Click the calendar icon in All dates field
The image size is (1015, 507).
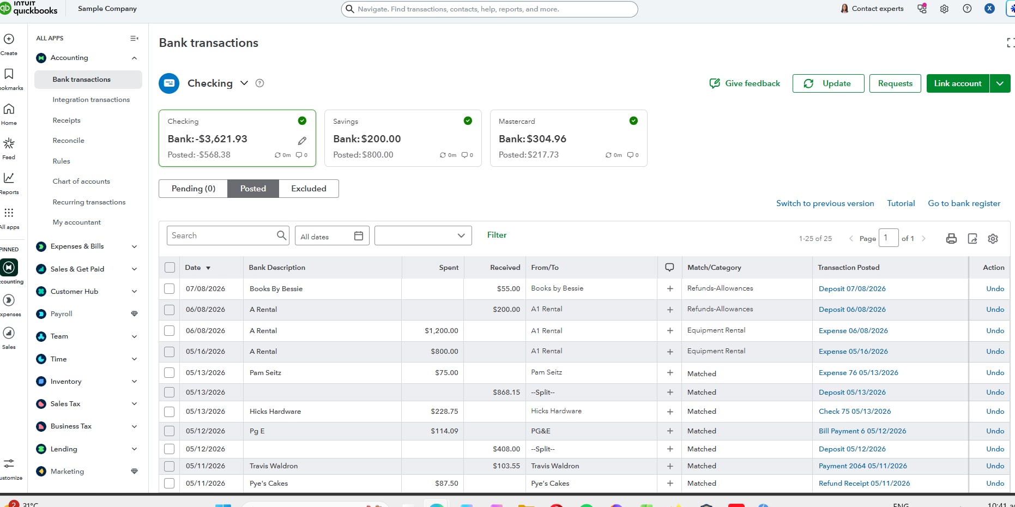tap(359, 236)
